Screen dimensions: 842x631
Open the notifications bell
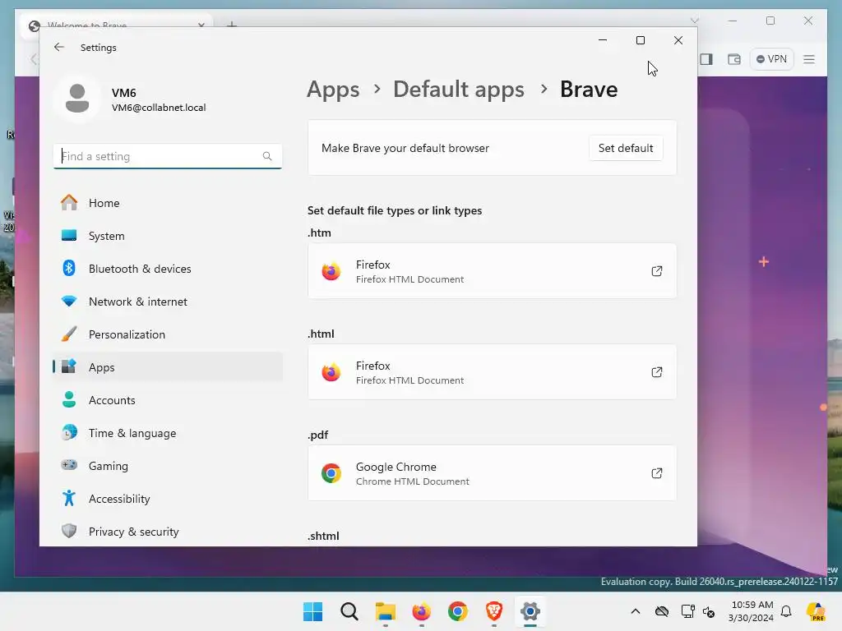pyautogui.click(x=786, y=611)
